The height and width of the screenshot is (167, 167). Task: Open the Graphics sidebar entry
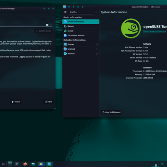[81, 49]
